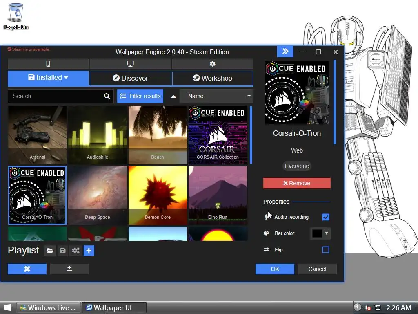Add wallpaper to playlist plus icon

pyautogui.click(x=89, y=251)
